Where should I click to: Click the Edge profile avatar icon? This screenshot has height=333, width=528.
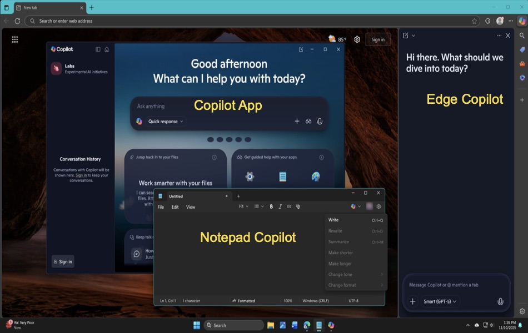click(500, 21)
